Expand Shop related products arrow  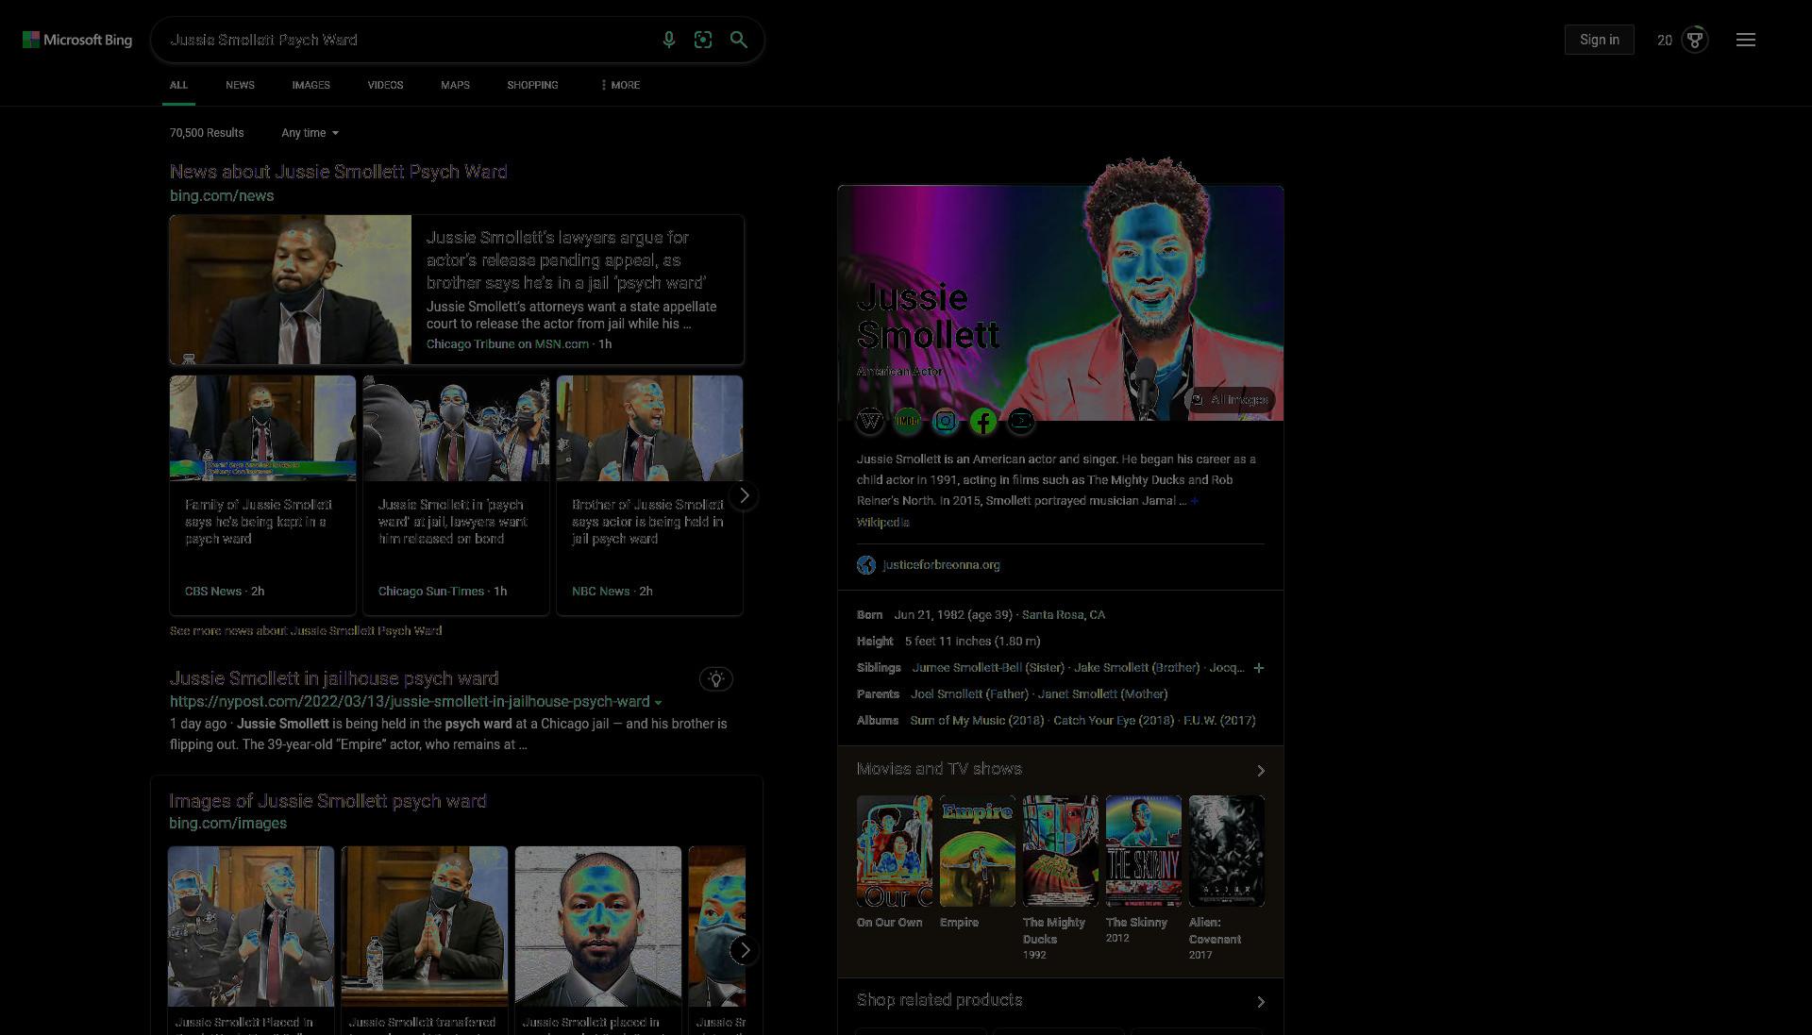[x=1261, y=1002]
